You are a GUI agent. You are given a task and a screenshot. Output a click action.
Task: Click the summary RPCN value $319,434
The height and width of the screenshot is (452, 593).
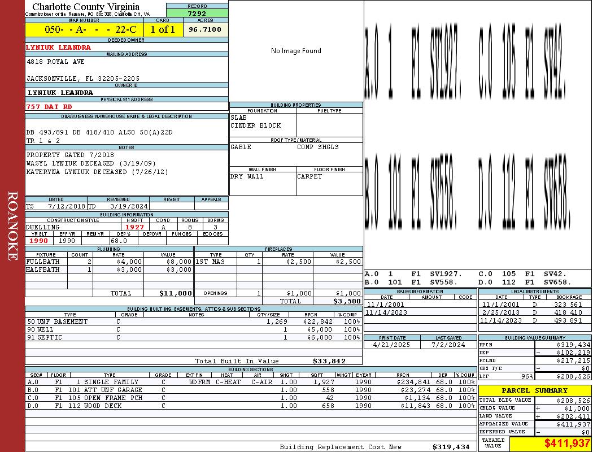pyautogui.click(x=573, y=345)
